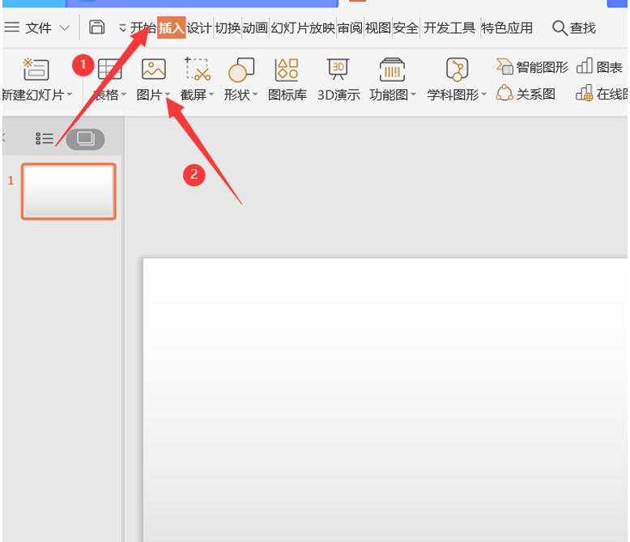
Task: Select the 插入 ribbon tab
Action: [172, 28]
